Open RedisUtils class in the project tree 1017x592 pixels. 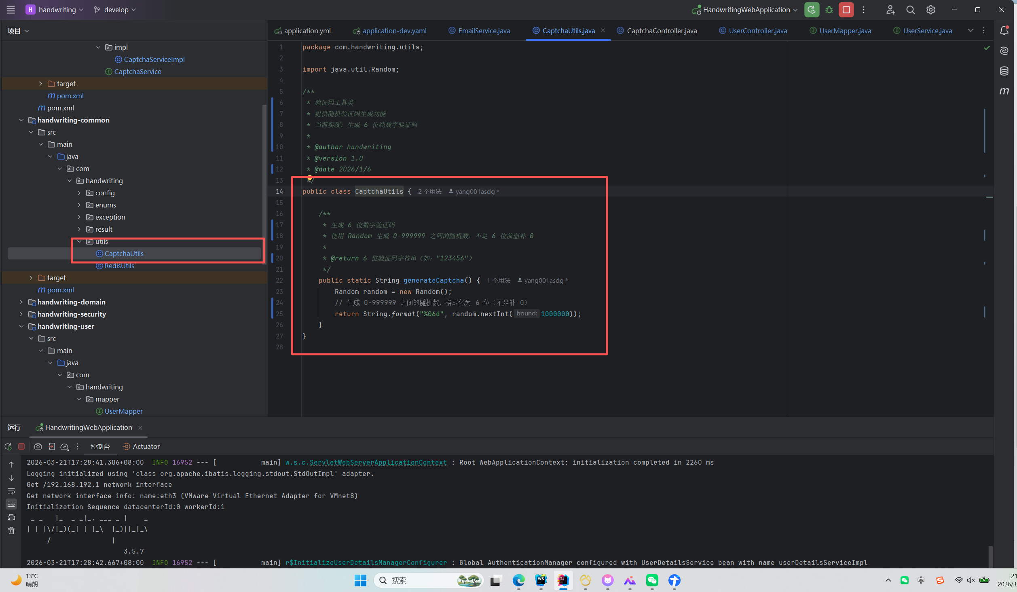pyautogui.click(x=119, y=266)
